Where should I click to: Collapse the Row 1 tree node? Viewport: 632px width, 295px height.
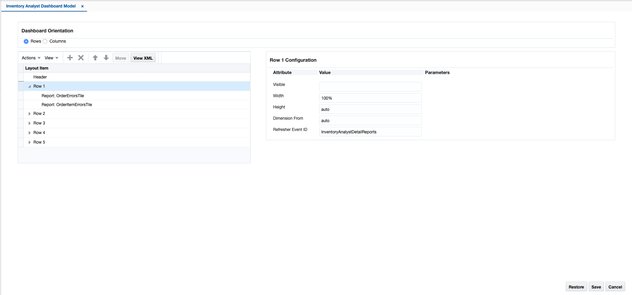(x=30, y=86)
